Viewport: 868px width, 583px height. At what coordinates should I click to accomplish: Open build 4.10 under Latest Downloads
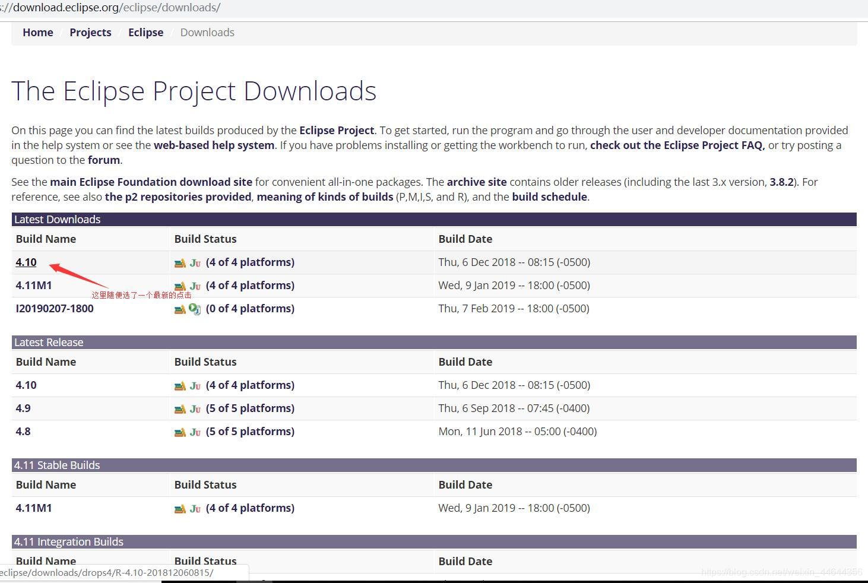click(26, 262)
